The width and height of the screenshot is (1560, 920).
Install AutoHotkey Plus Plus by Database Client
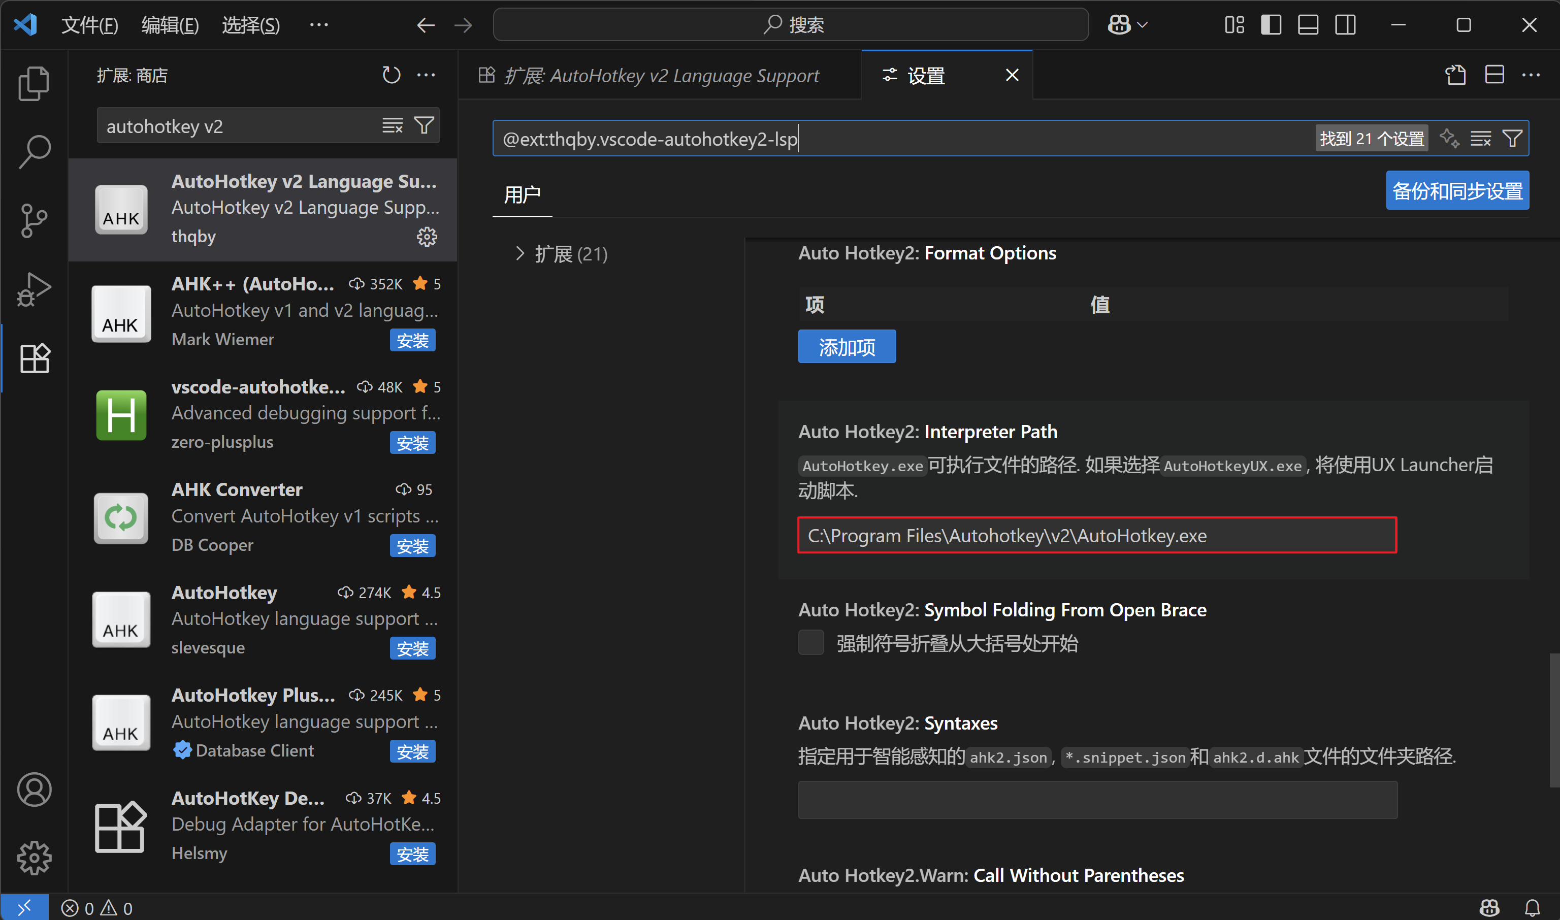[x=412, y=752]
